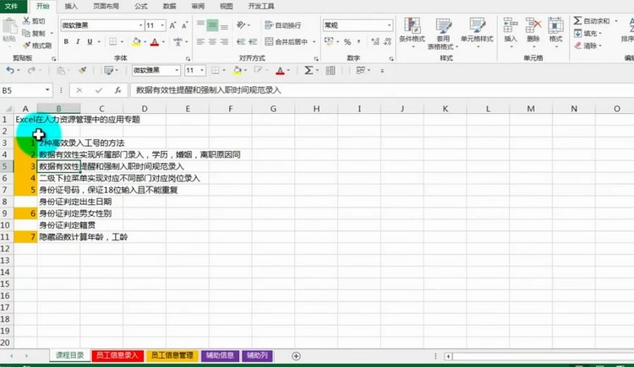Open ribbon font size dropdown

coord(162,25)
